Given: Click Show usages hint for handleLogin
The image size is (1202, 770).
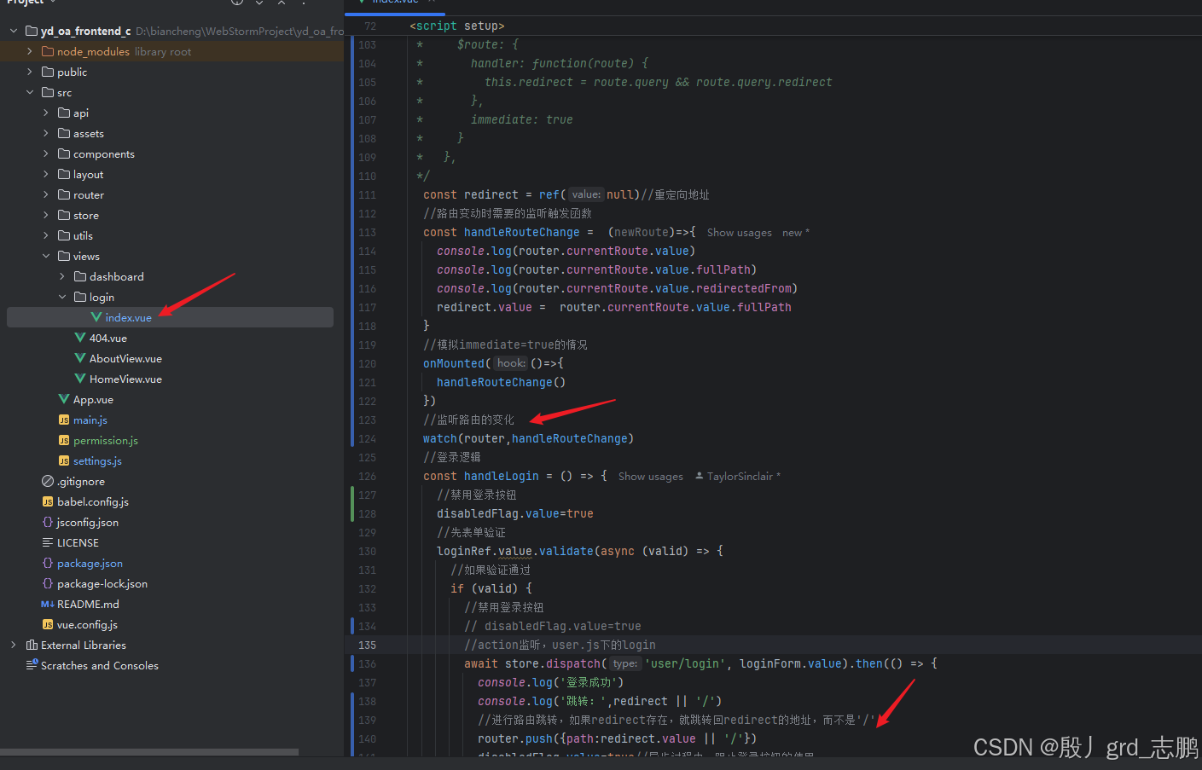Looking at the screenshot, I should [650, 477].
